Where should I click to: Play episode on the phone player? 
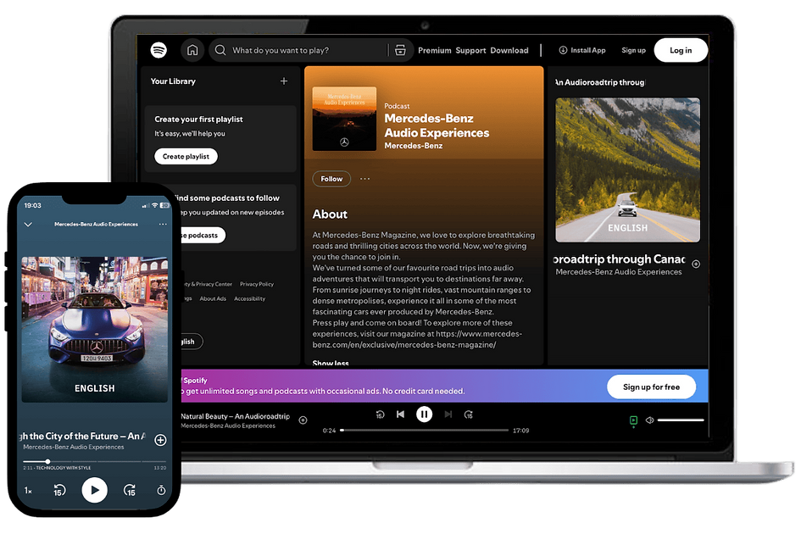pyautogui.click(x=94, y=490)
